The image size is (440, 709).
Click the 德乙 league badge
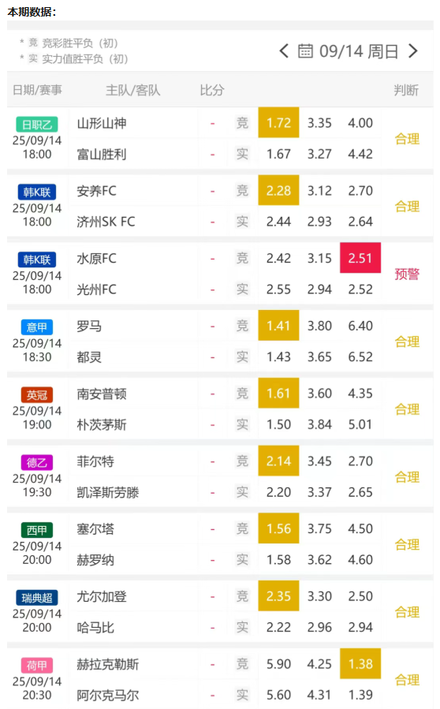click(x=36, y=462)
